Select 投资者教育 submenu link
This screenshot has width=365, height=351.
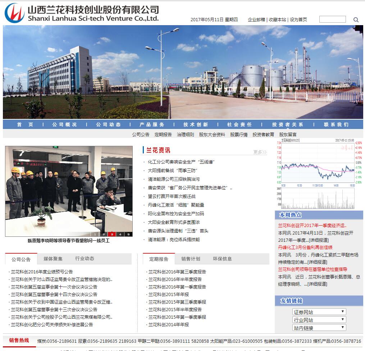point(263,134)
